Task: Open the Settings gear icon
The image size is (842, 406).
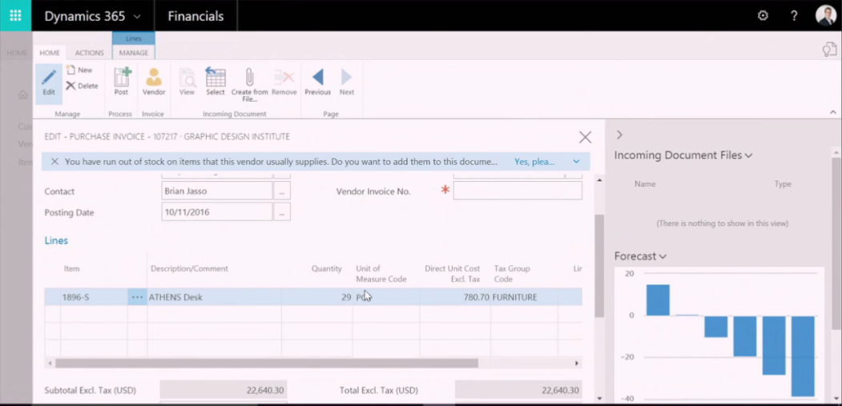Action: [763, 15]
